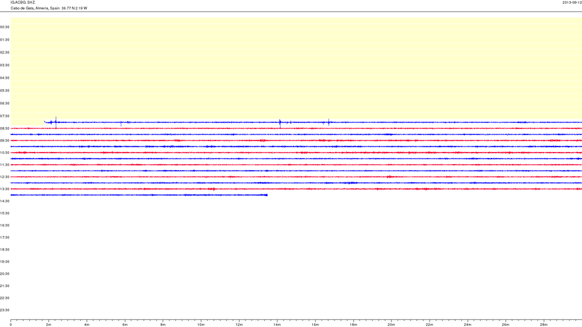
Task: Select the 23:30 time label
Action: pyautogui.click(x=5, y=310)
